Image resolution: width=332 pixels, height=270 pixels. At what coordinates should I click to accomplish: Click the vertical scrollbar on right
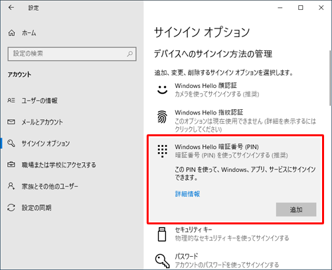330,78
